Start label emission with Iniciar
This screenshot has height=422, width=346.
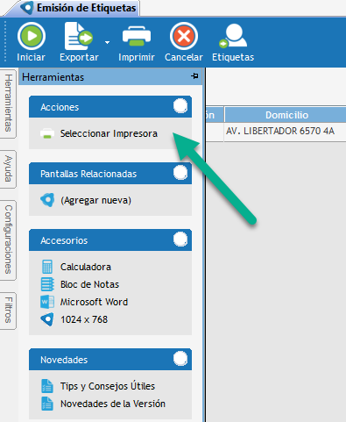[x=31, y=42]
